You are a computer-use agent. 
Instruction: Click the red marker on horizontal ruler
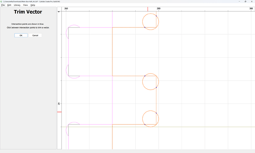(148, 9)
